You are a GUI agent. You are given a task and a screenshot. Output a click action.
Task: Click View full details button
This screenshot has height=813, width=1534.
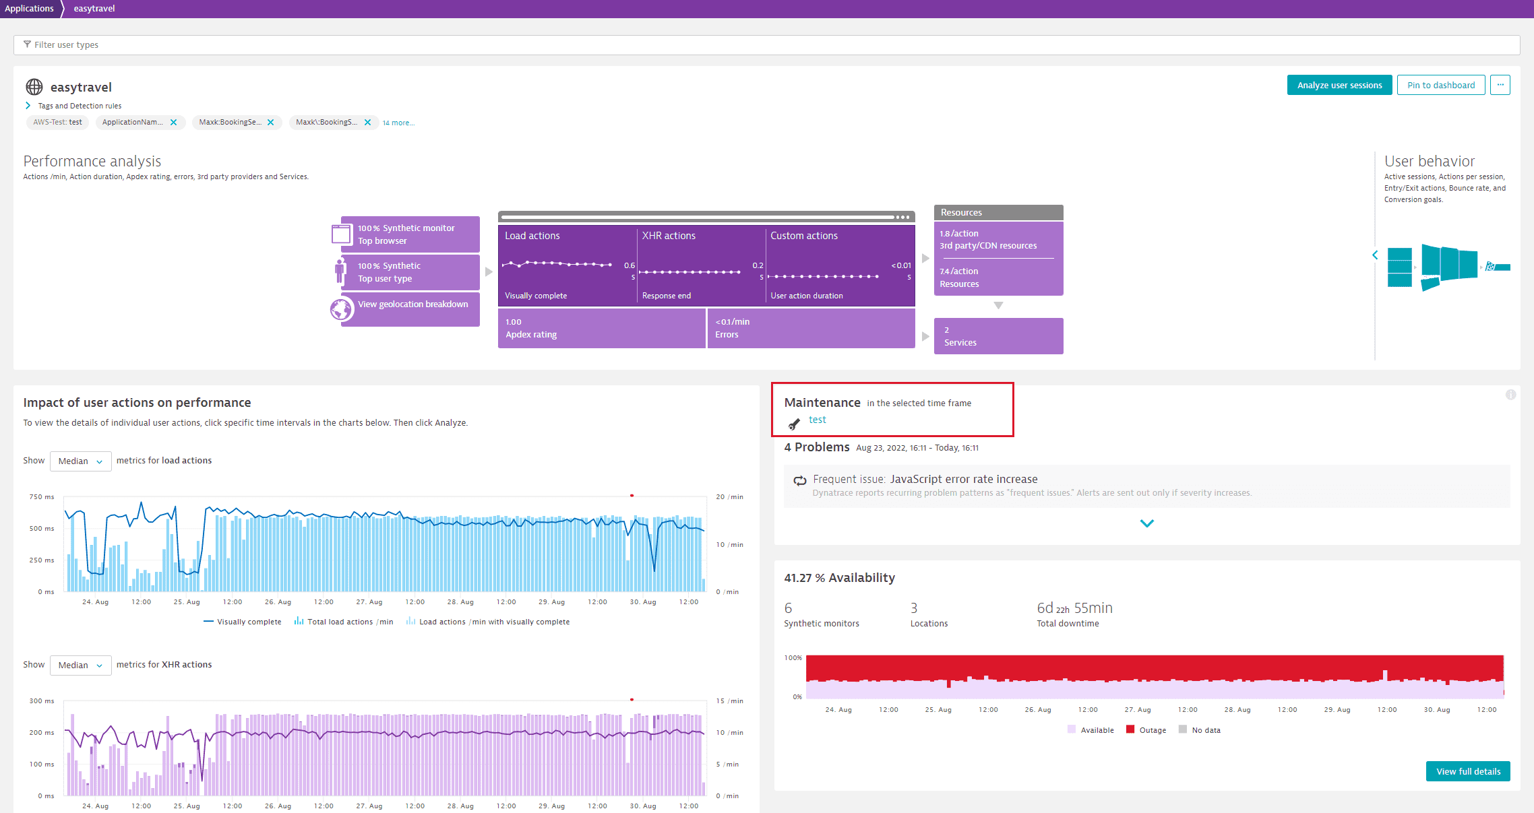(x=1468, y=771)
